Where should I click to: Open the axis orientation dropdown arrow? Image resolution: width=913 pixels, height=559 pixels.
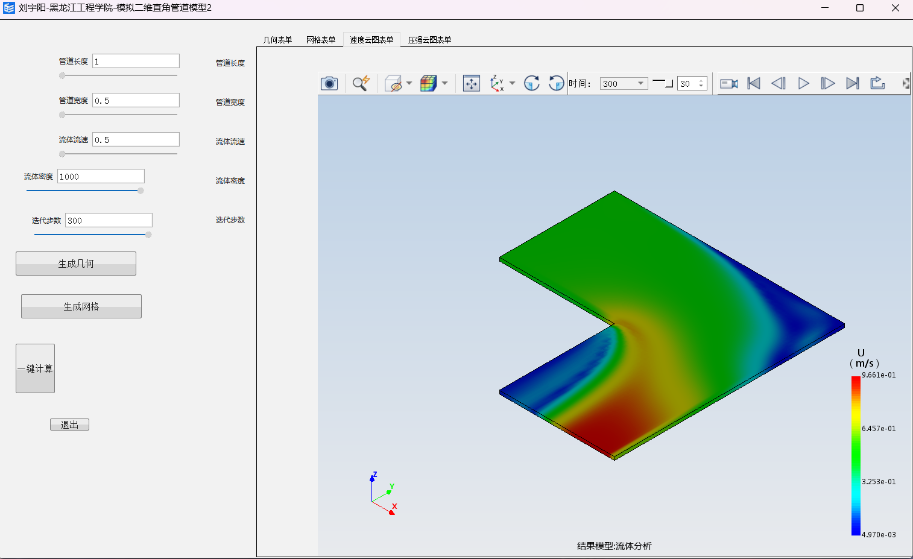pyautogui.click(x=512, y=83)
